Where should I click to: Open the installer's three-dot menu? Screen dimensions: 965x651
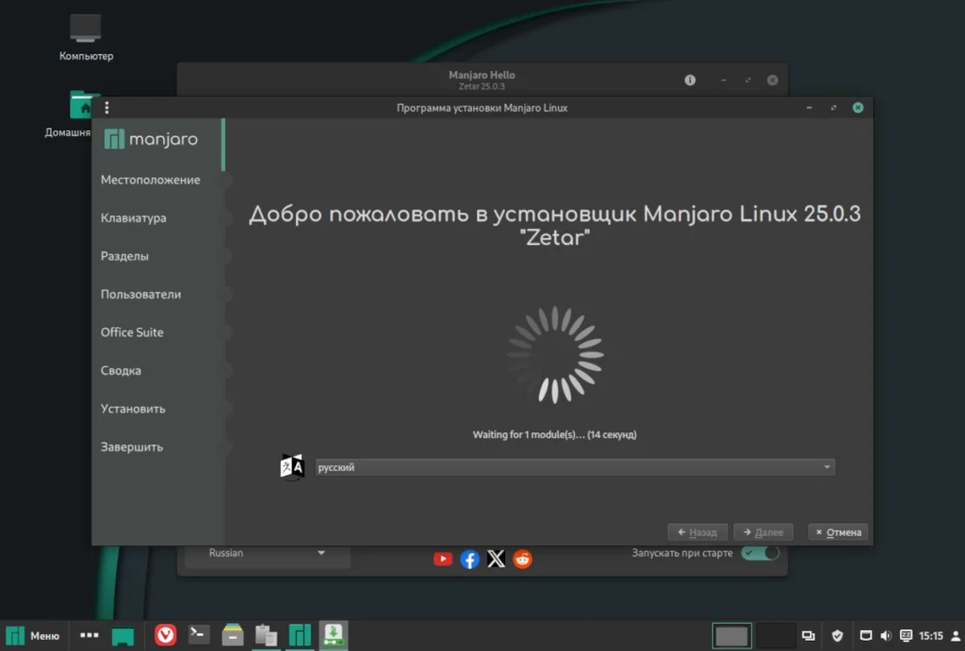point(107,107)
